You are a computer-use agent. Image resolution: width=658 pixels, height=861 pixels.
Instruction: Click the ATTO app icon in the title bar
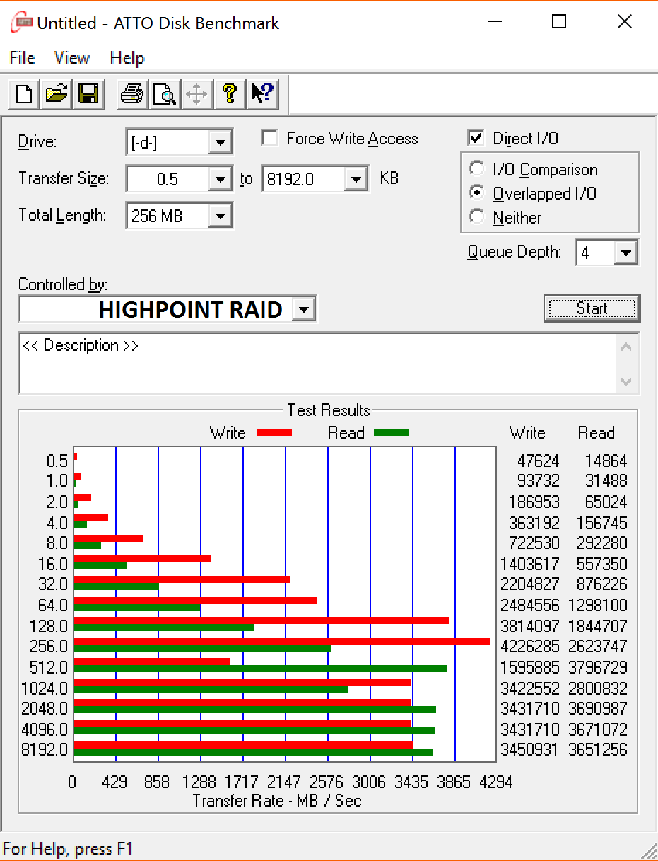(21, 23)
